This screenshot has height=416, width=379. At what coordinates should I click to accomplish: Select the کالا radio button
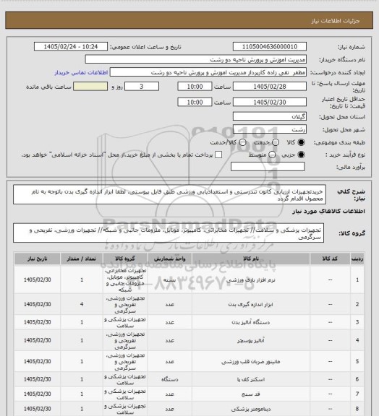[301, 142]
